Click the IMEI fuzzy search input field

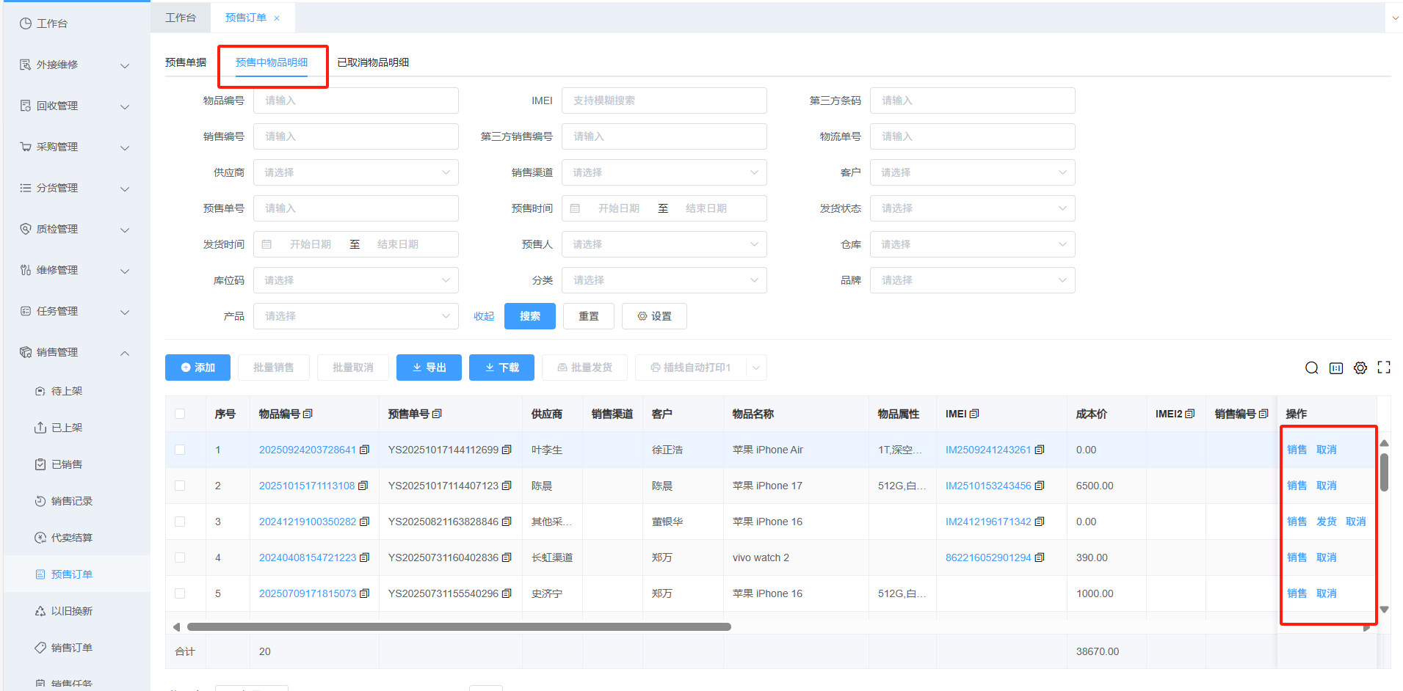pos(664,100)
